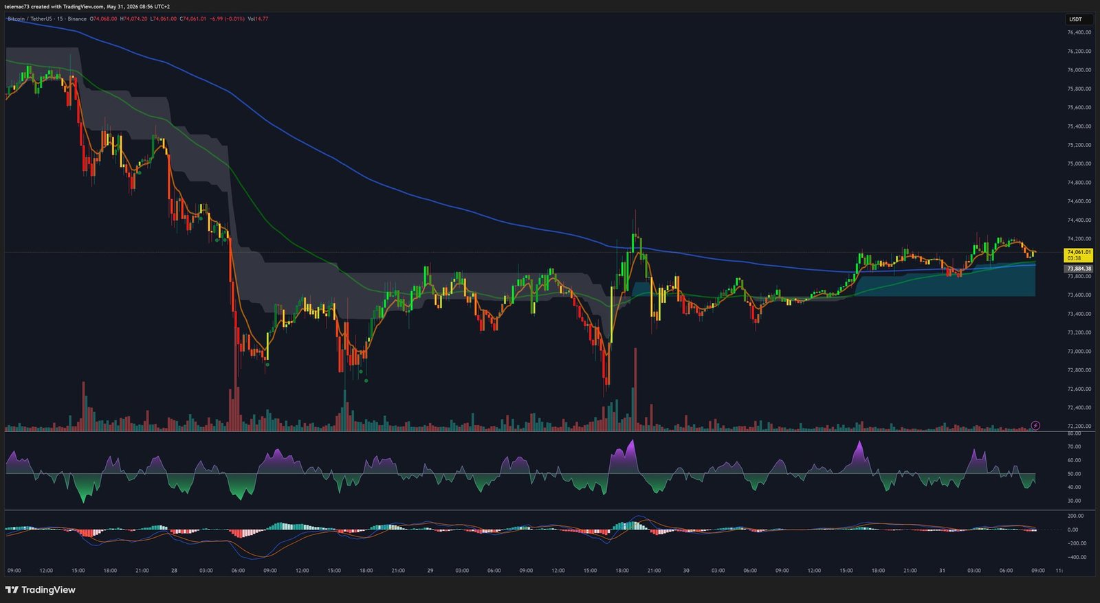Click the -200.00 level on the MACD scale
Screen dimensions: 1100x603
click(1077, 543)
